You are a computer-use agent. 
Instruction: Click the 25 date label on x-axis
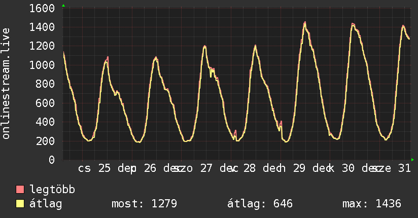[x=104, y=168]
